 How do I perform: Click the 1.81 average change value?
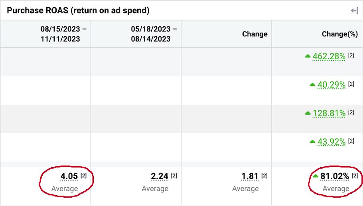click(250, 176)
